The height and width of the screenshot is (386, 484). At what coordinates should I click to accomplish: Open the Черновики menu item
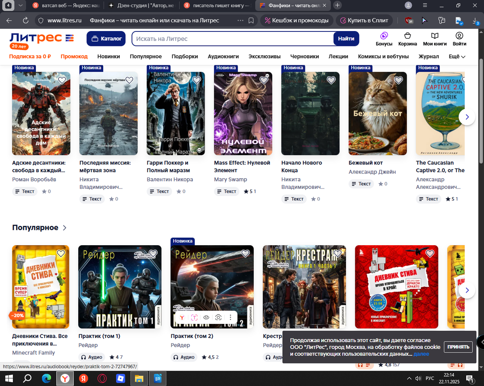click(x=305, y=56)
